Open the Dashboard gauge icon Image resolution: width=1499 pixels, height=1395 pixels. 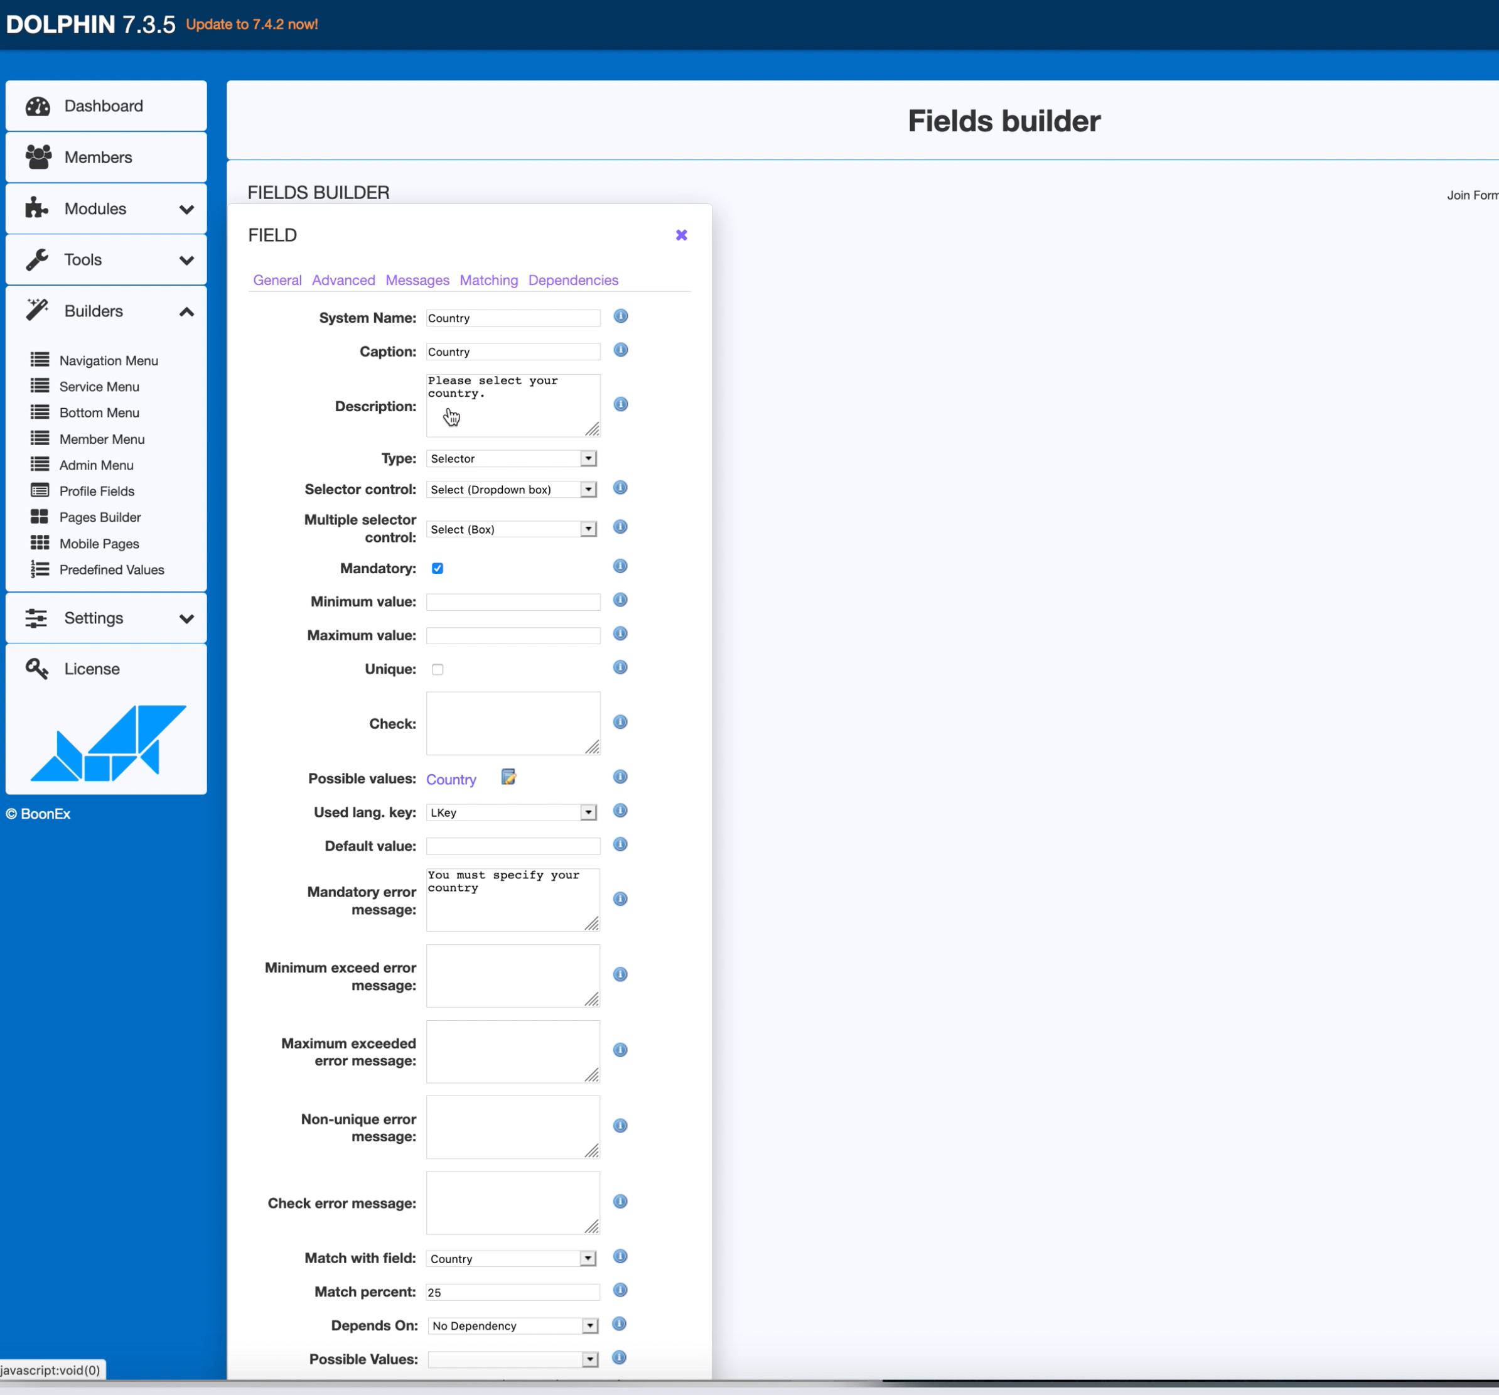pos(38,106)
